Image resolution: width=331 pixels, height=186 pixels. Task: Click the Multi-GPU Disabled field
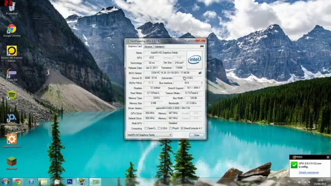173,123
